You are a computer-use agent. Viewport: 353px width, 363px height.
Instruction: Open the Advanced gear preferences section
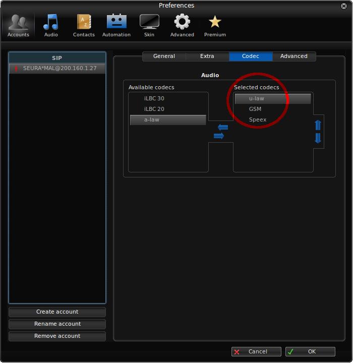coord(182,26)
